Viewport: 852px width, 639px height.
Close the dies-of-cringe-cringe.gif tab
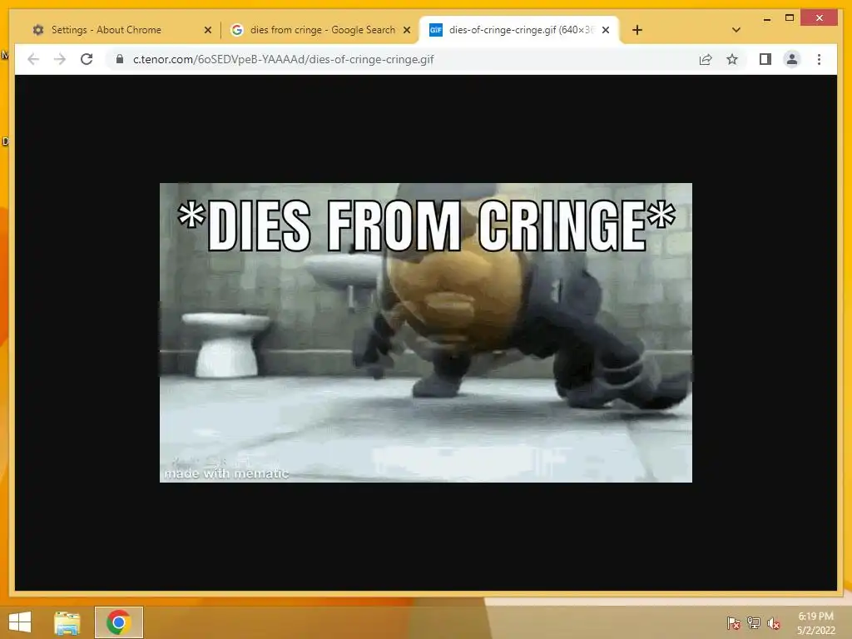click(x=606, y=30)
